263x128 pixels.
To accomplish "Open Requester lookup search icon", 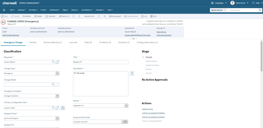I will click(53, 62).
